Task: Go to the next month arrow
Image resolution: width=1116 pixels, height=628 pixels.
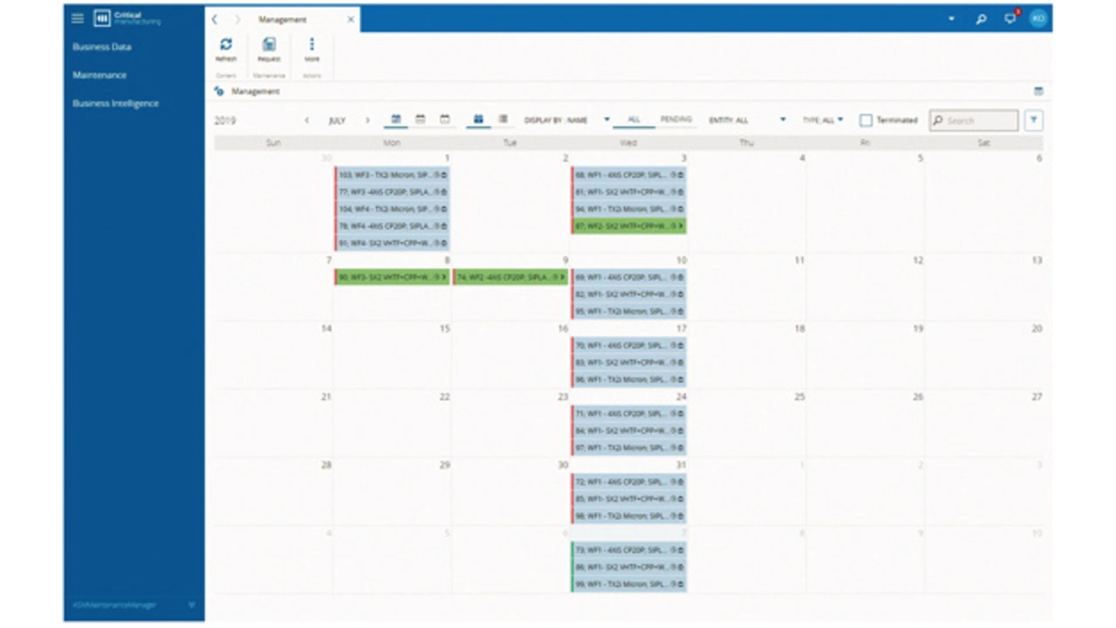Action: (x=367, y=120)
